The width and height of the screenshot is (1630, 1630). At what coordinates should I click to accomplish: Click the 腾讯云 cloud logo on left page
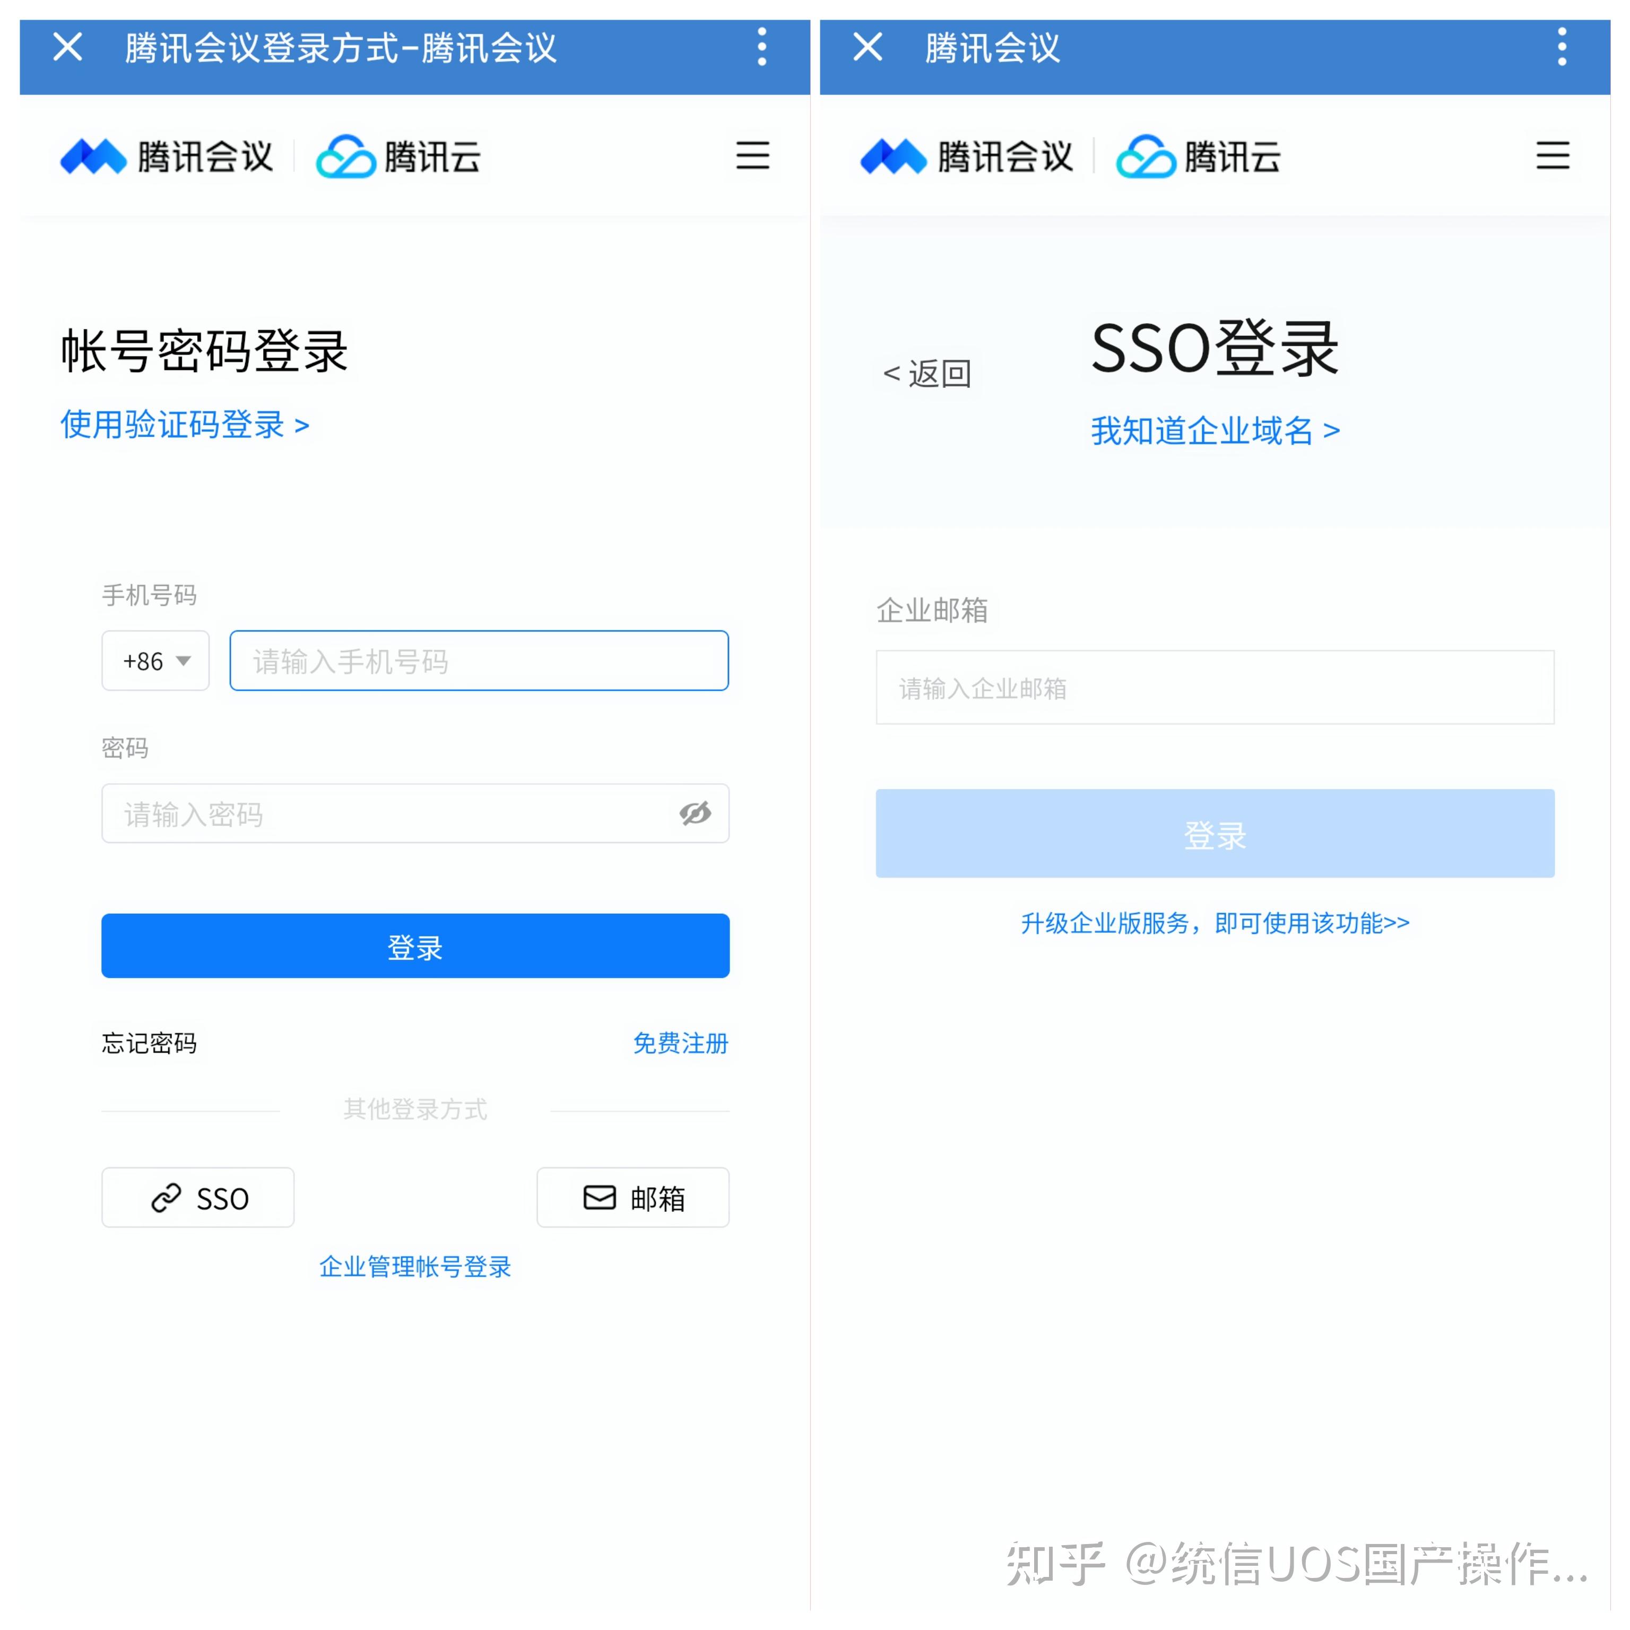[x=398, y=157]
